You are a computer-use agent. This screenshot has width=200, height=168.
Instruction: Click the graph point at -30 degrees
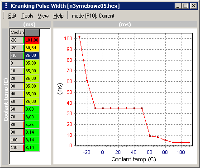coord(80,37)
